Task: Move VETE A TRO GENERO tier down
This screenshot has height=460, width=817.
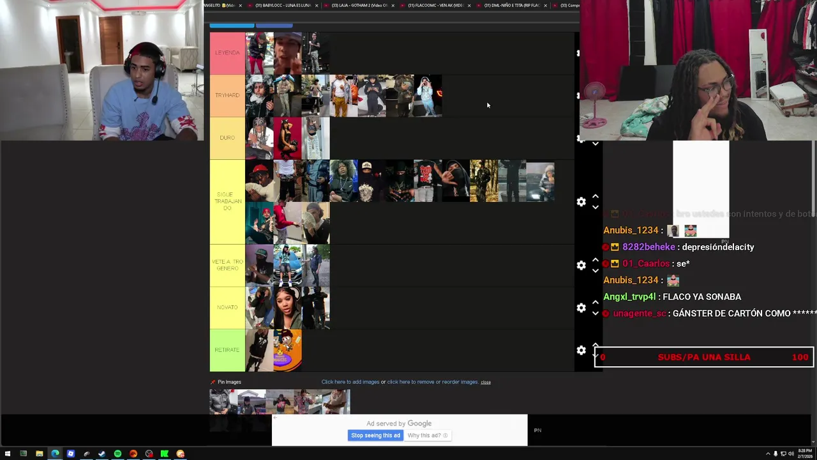Action: pyautogui.click(x=596, y=270)
